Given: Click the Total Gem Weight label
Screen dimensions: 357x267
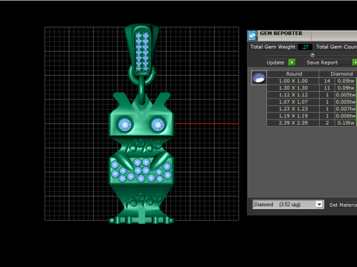Looking at the screenshot, I should point(272,47).
